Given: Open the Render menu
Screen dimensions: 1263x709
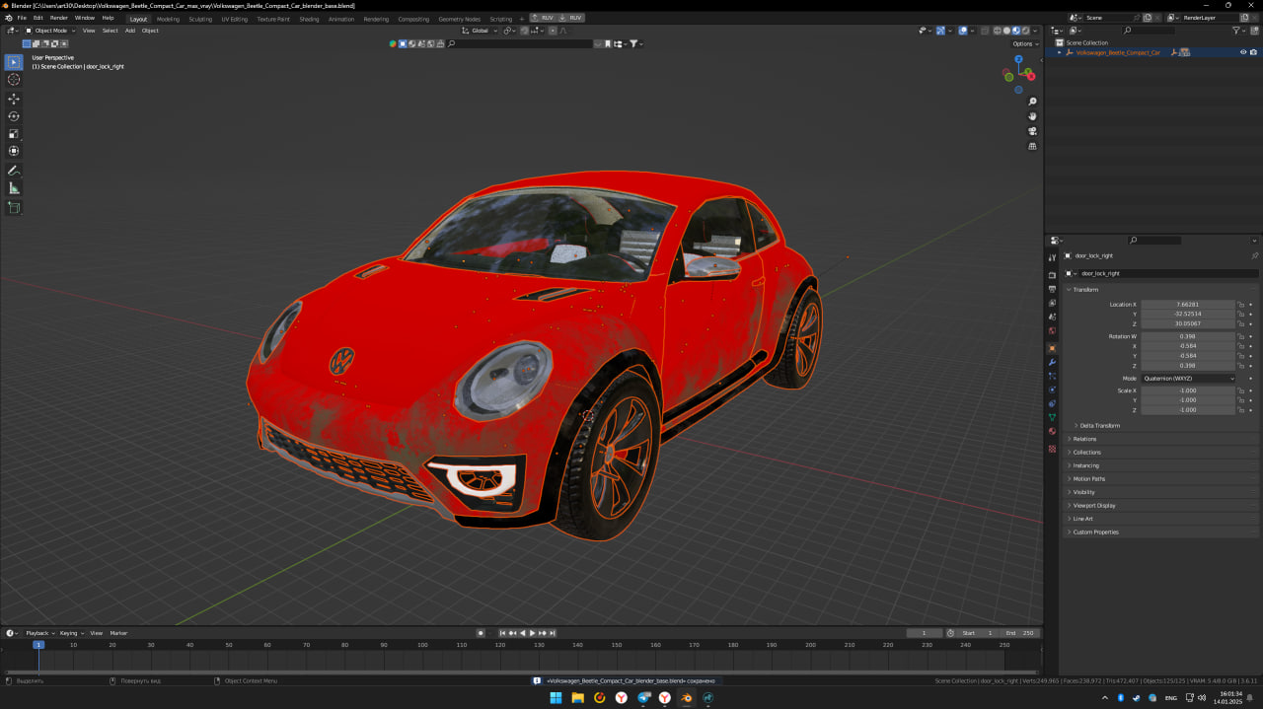Looking at the screenshot, I should [x=59, y=18].
